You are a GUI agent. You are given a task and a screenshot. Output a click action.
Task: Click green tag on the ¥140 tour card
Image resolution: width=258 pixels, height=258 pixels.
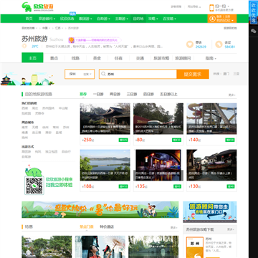[230, 140]
